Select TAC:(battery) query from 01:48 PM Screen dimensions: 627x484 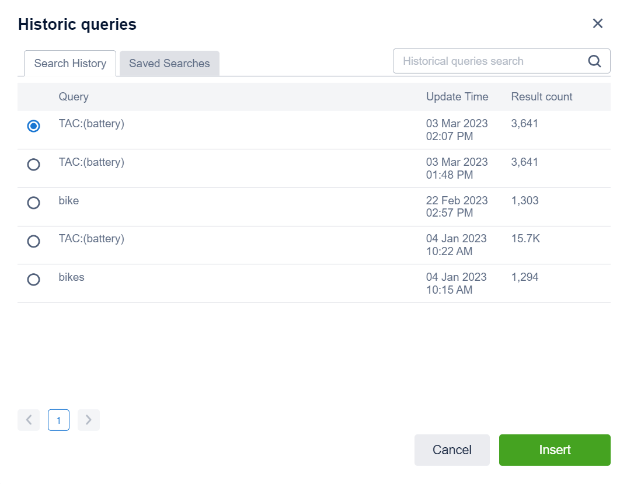point(34,165)
